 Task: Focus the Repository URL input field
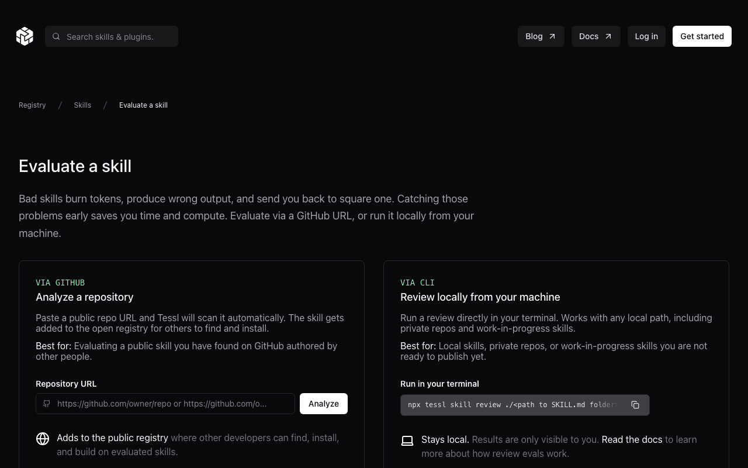point(165,404)
